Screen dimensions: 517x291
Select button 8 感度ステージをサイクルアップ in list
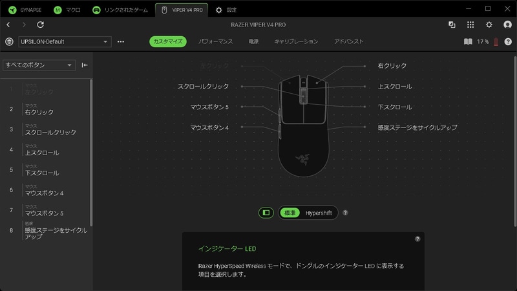[x=45, y=230]
